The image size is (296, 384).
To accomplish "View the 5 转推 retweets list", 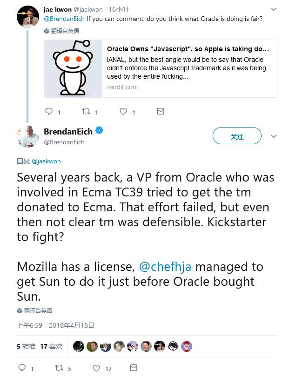I will click(26, 346).
